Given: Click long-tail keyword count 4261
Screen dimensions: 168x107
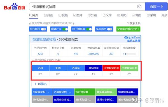Looking at the screenshot, I should tap(40, 54).
